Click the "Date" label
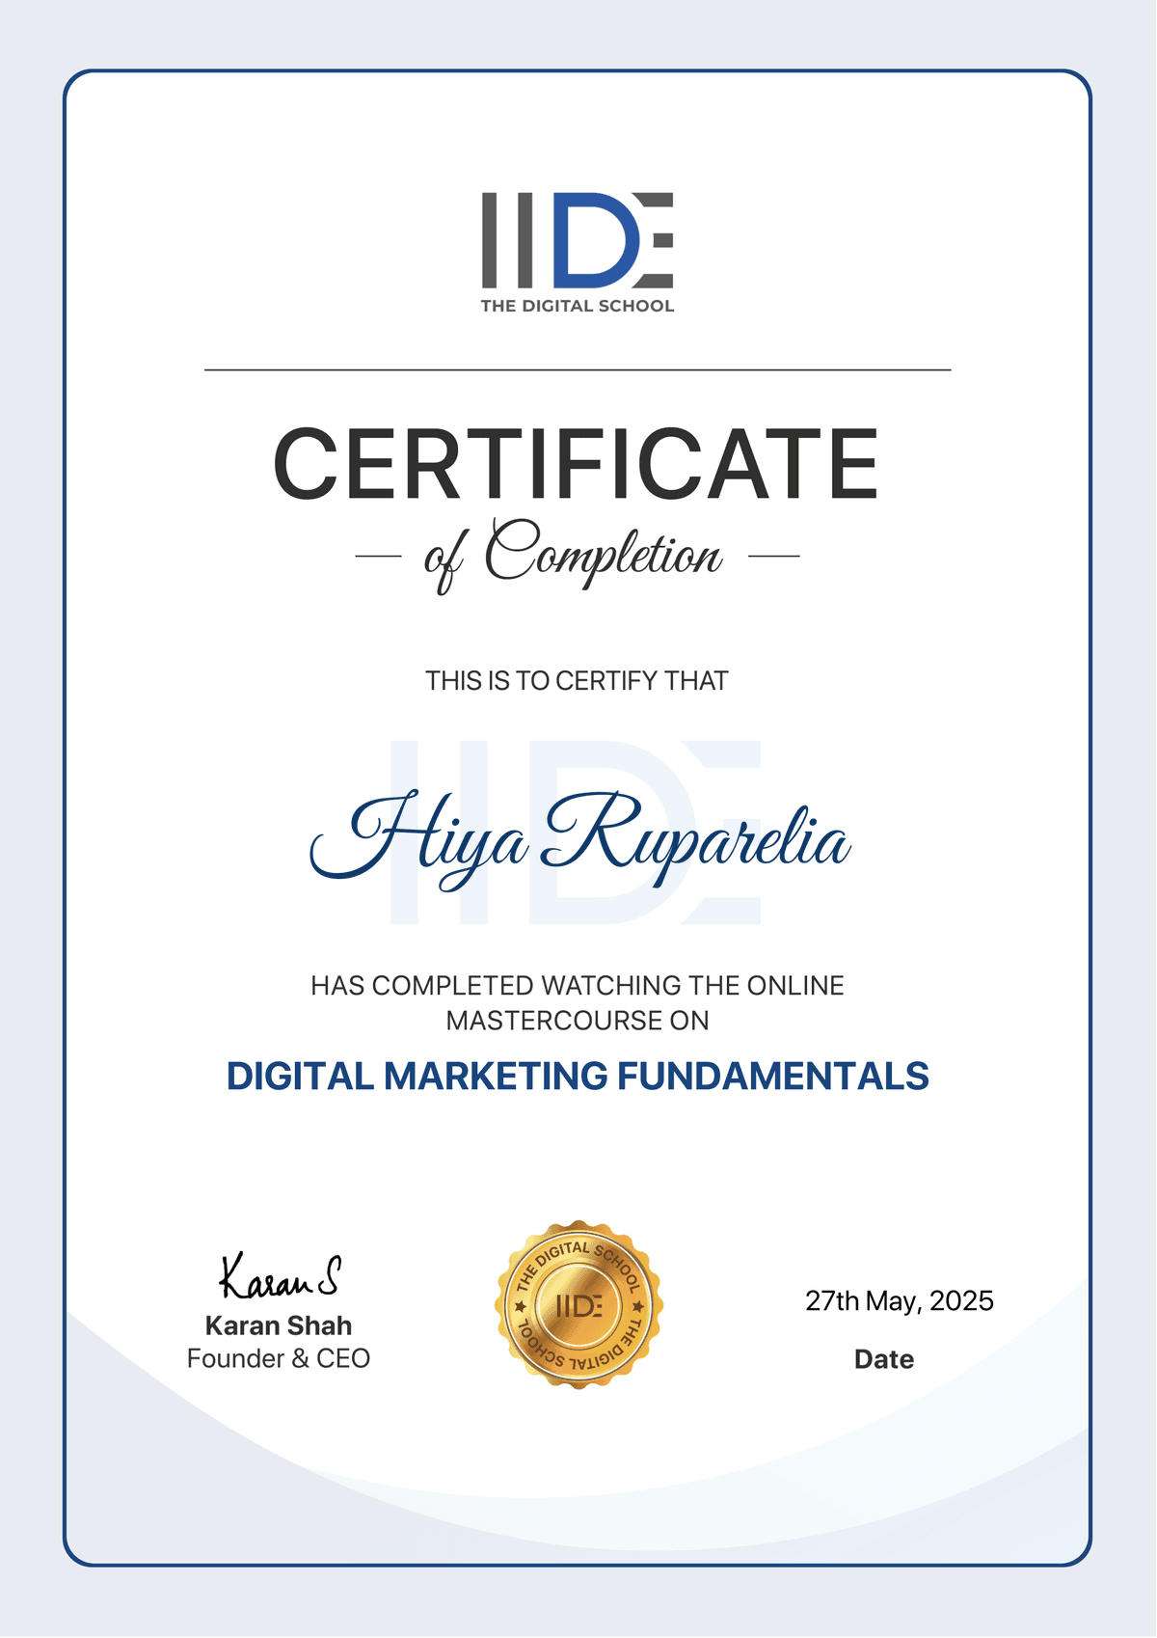The height and width of the screenshot is (1638, 1157). point(884,1359)
